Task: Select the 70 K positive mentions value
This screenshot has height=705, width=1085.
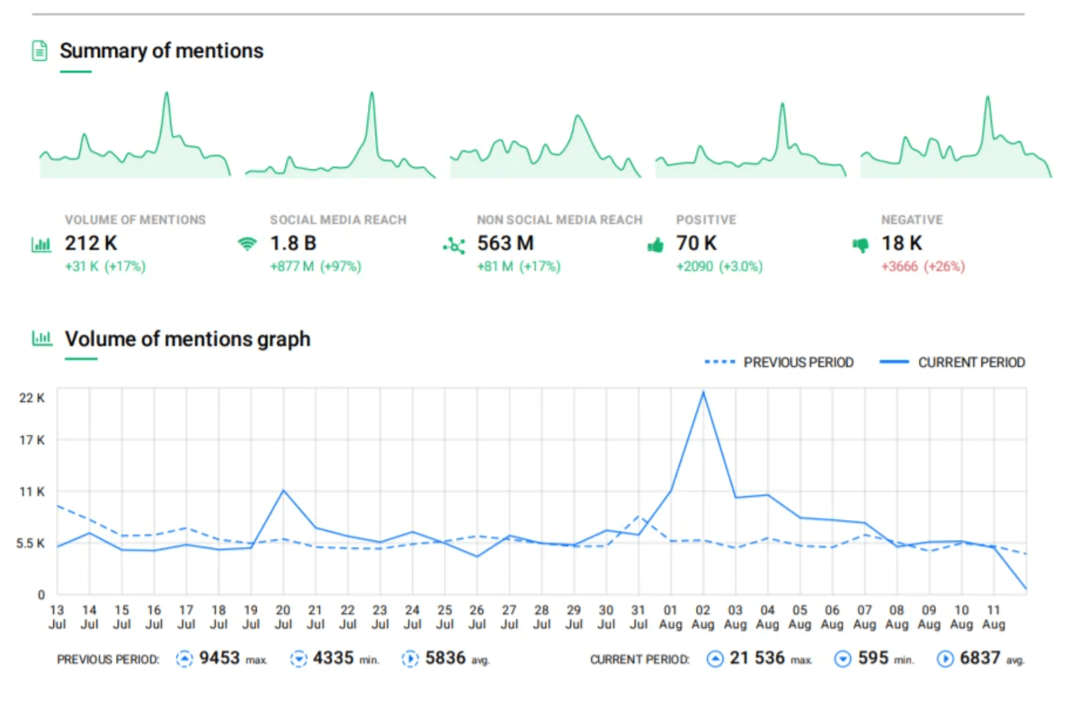Action: [696, 243]
